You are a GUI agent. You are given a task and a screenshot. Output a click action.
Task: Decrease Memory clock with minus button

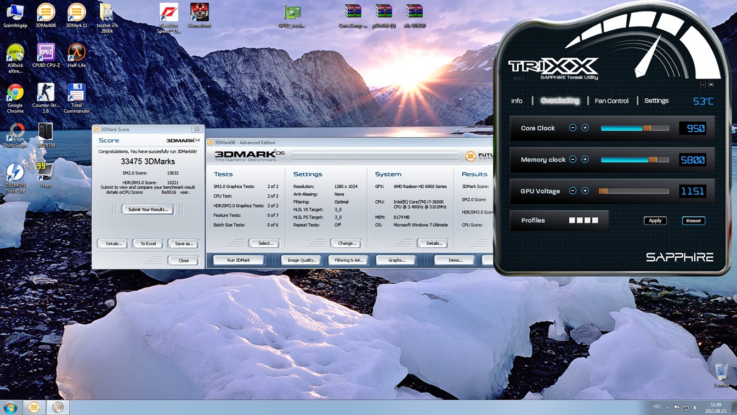coord(572,159)
